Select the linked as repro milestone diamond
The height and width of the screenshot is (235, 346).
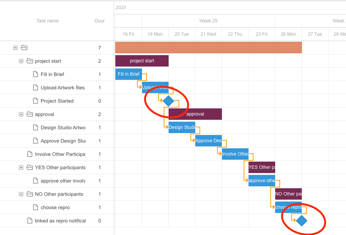pyautogui.click(x=301, y=221)
